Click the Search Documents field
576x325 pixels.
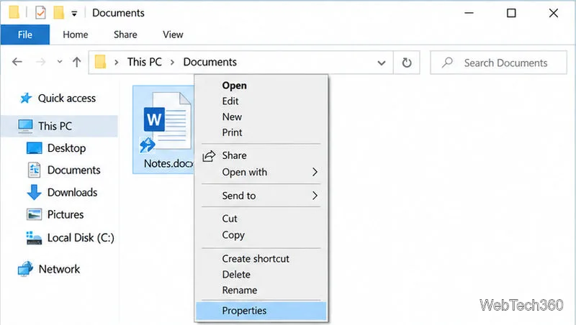(x=498, y=63)
